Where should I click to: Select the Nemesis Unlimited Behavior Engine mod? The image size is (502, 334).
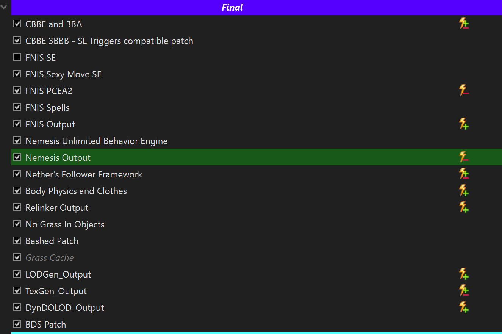[256, 141]
